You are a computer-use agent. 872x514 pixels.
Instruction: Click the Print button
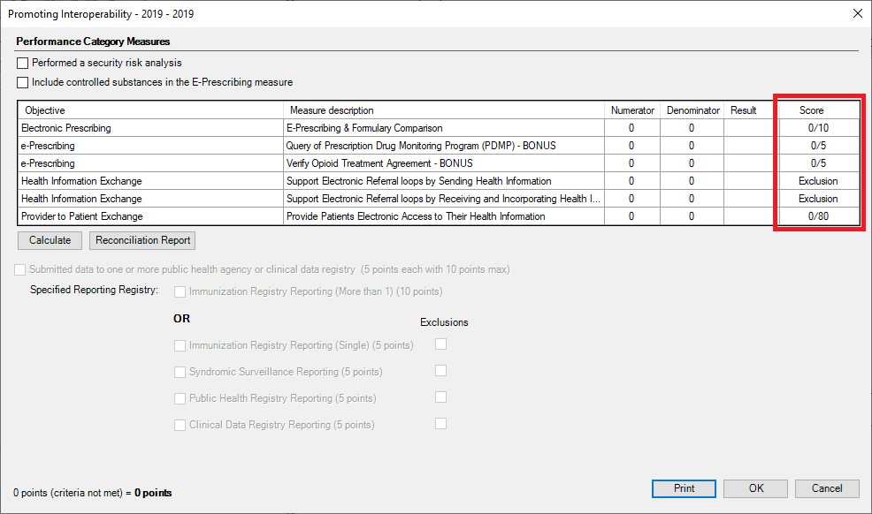tap(684, 488)
